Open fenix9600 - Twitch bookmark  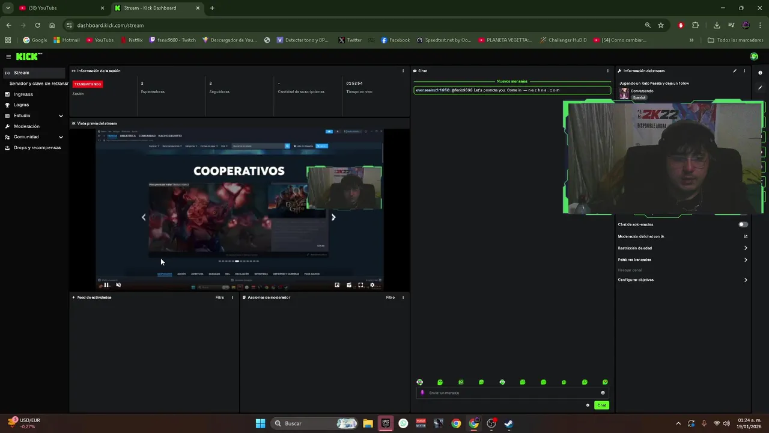pyautogui.click(x=172, y=40)
